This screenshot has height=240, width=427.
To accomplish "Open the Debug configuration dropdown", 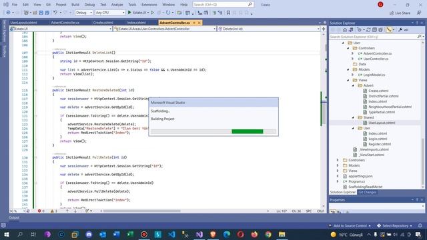I will (83, 13).
